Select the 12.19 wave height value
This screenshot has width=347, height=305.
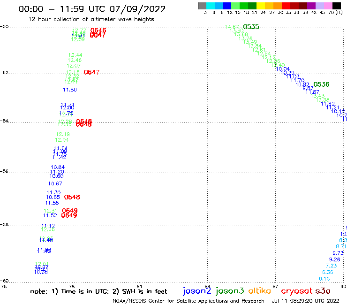pos(63,134)
